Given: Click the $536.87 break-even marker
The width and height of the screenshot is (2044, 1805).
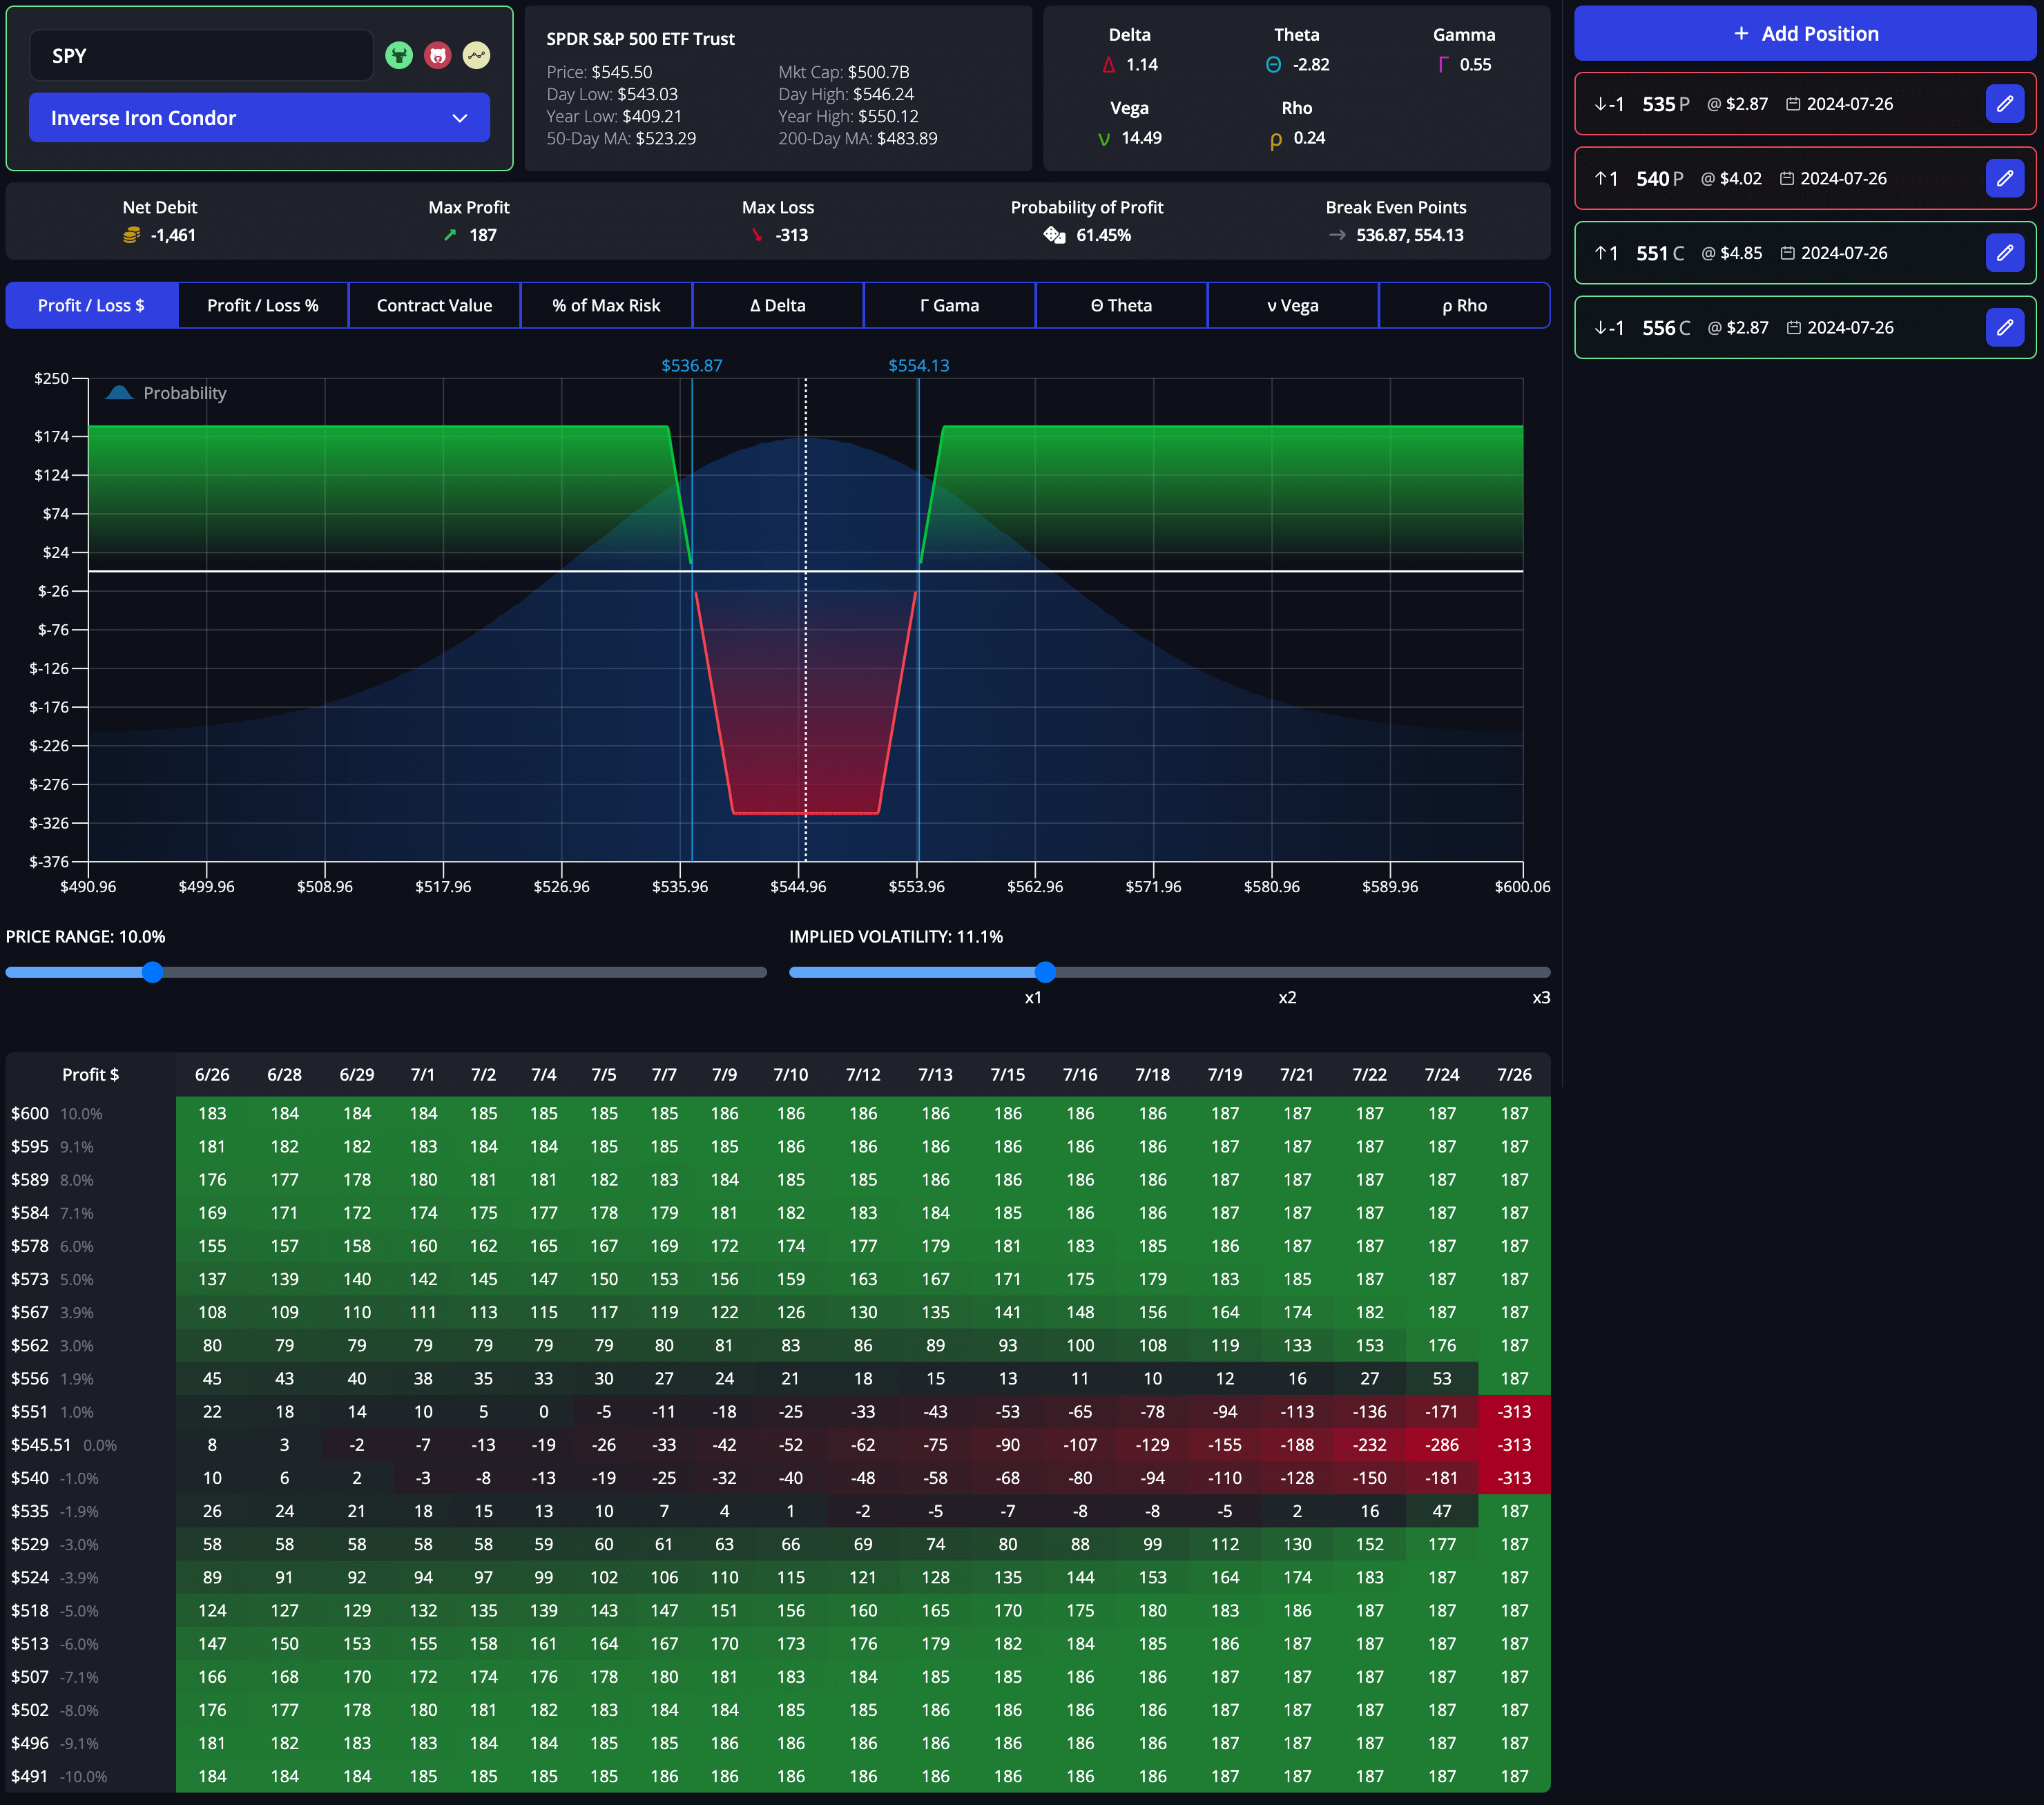Looking at the screenshot, I should point(691,366).
